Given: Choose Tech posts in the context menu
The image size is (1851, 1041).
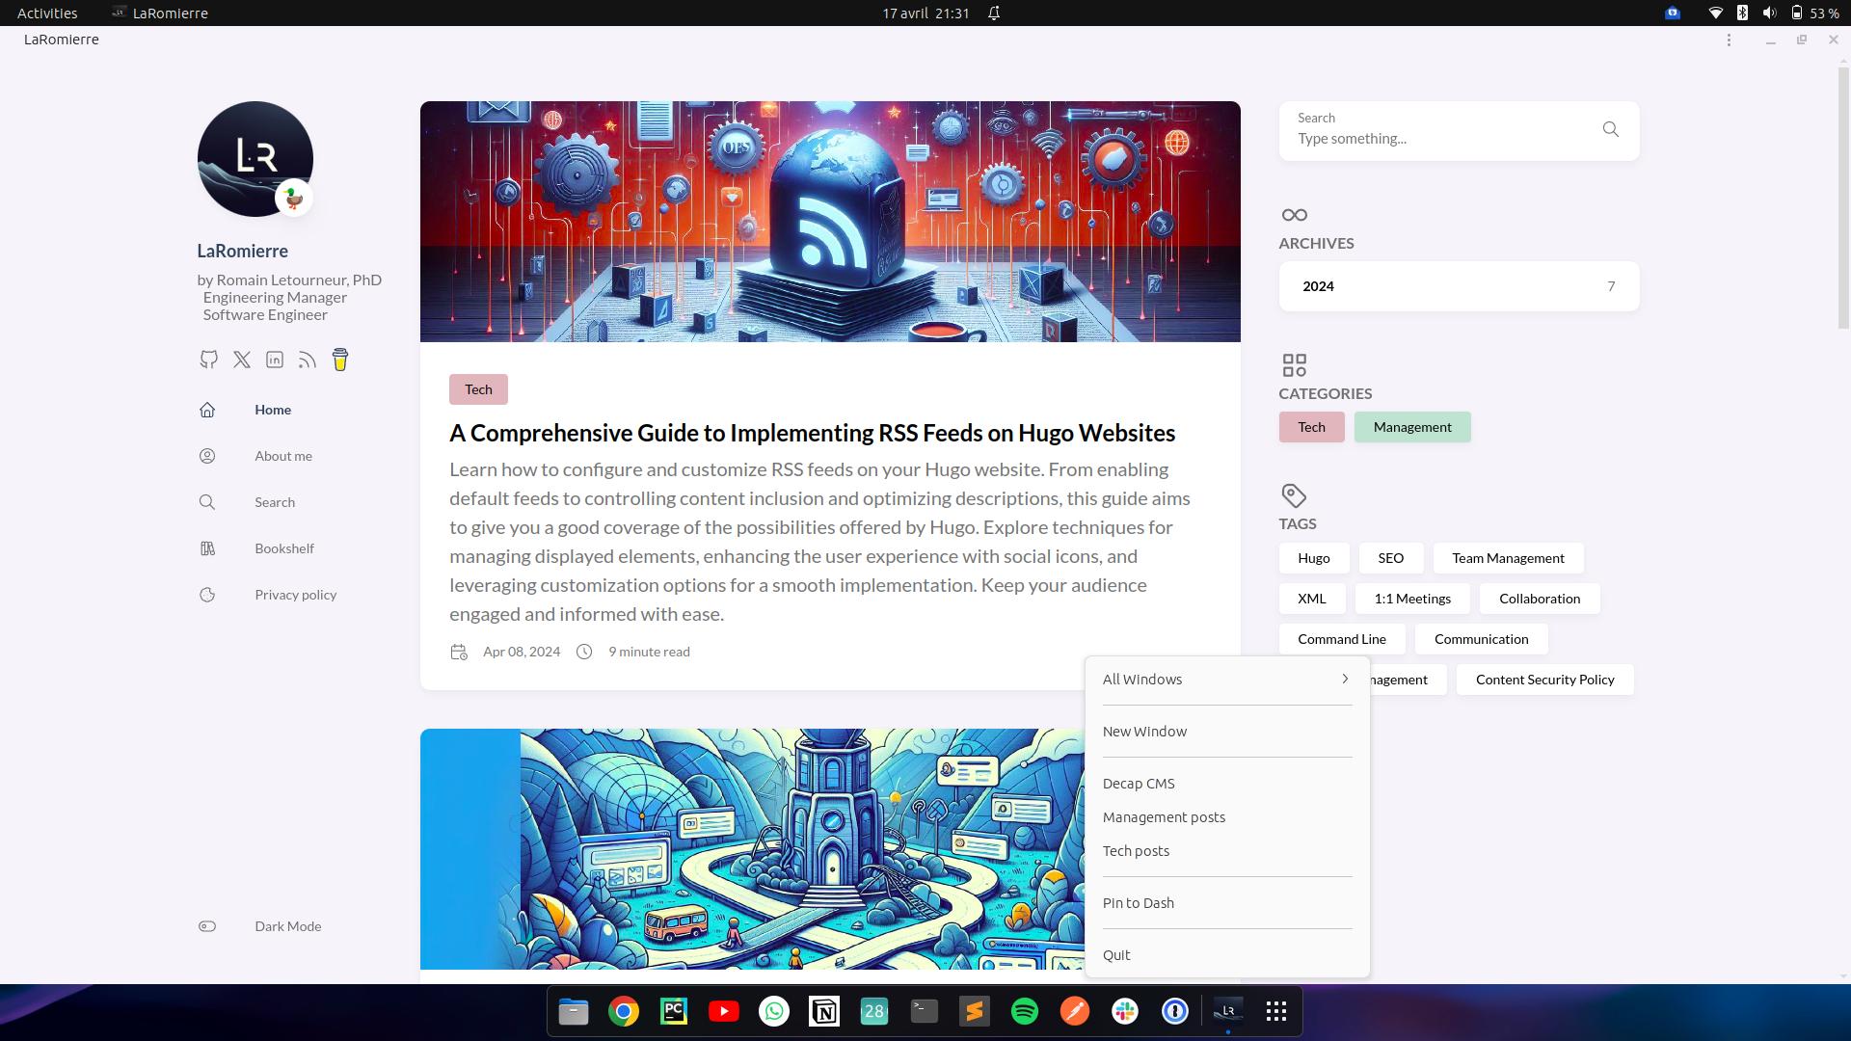Looking at the screenshot, I should (x=1226, y=851).
